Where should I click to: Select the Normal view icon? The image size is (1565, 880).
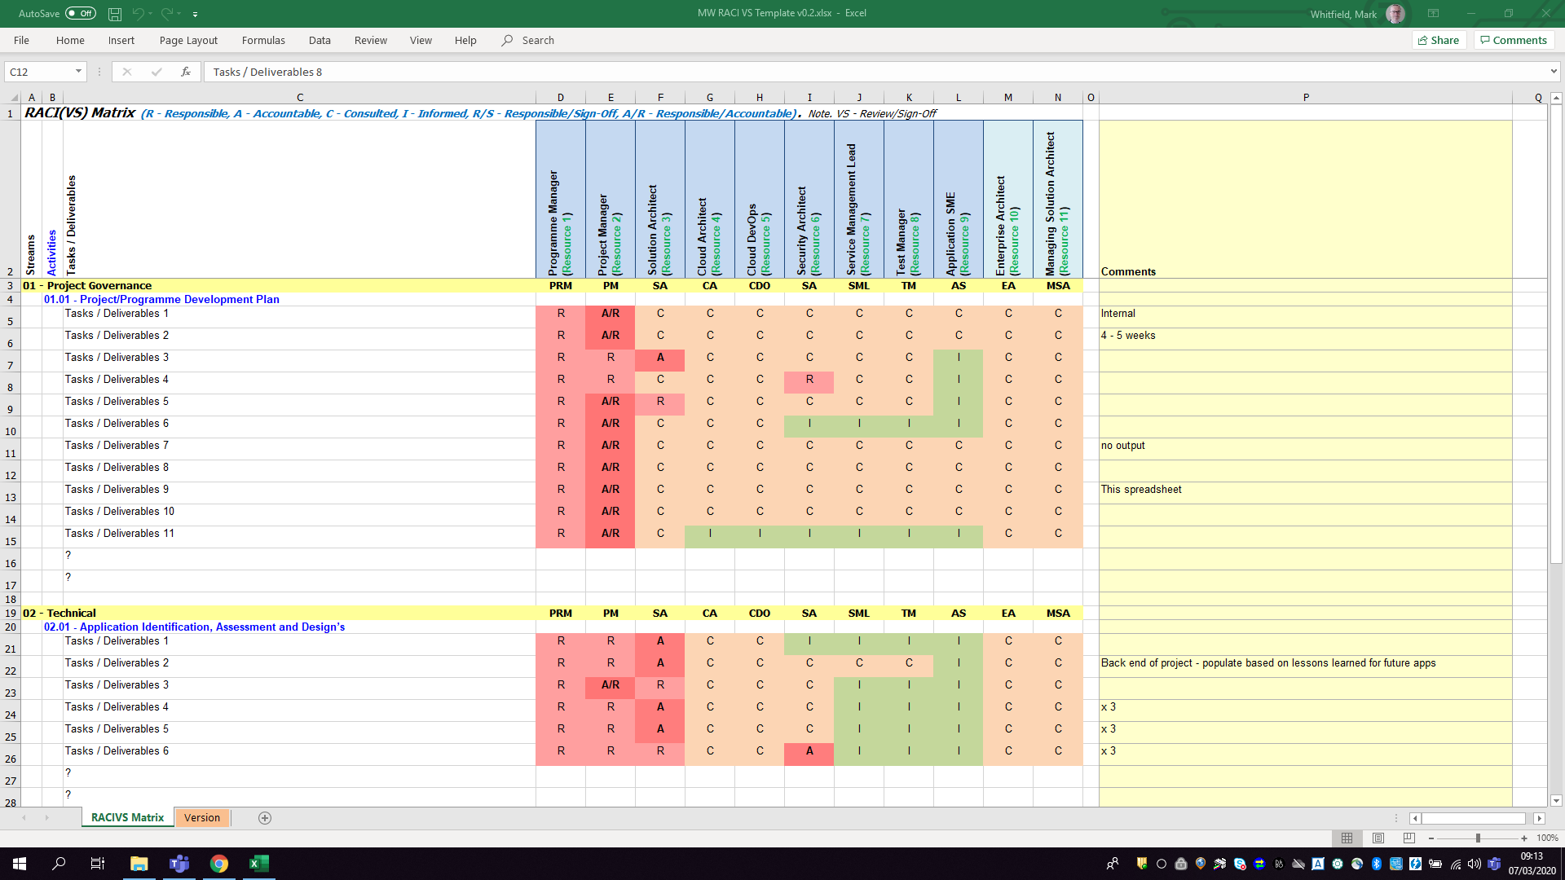point(1347,838)
